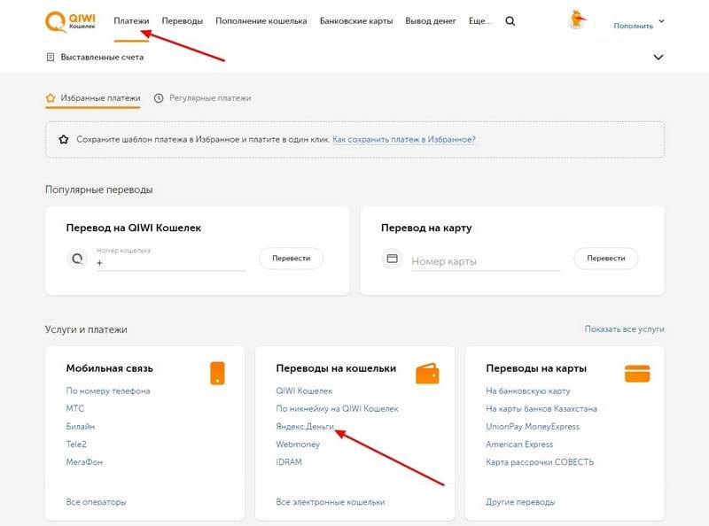
Task: Open the account dropdown arrow next to Пополнить
Action: click(661, 20)
